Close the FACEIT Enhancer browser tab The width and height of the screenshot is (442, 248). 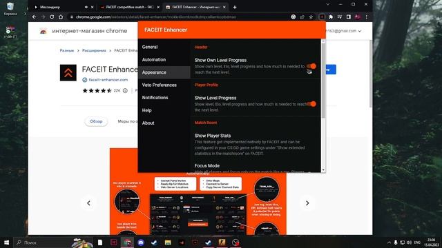coord(224,7)
